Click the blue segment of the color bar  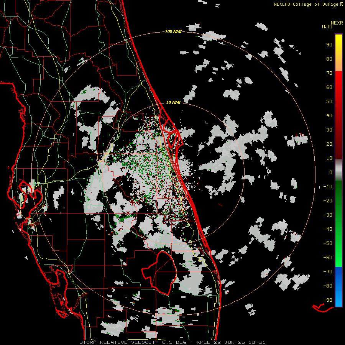click(x=338, y=287)
